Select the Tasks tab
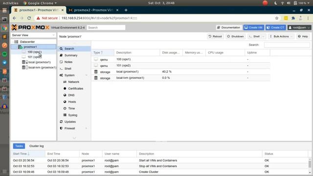313x176 pixels. click(19, 146)
